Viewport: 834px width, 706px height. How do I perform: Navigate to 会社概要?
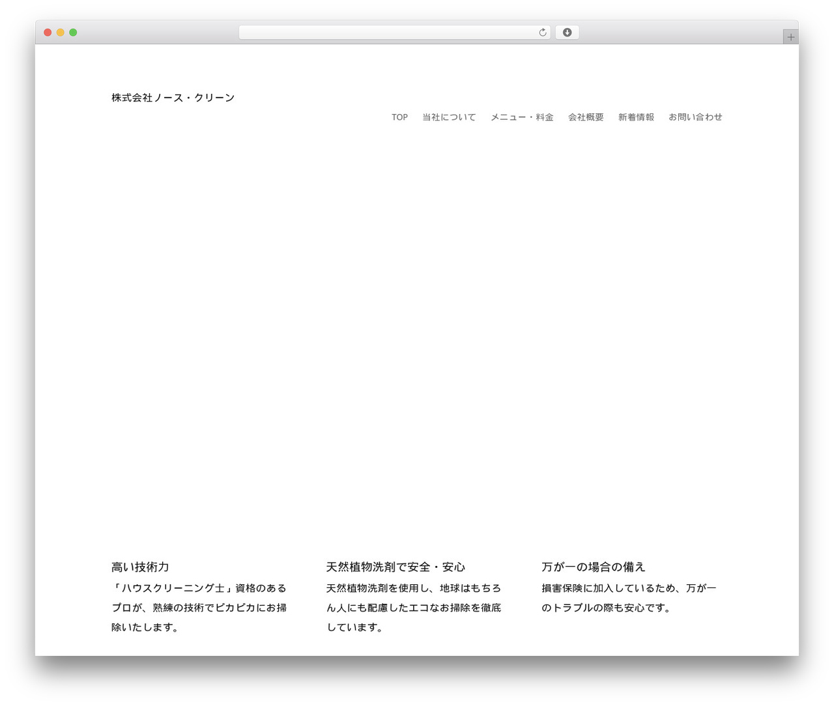click(x=586, y=117)
